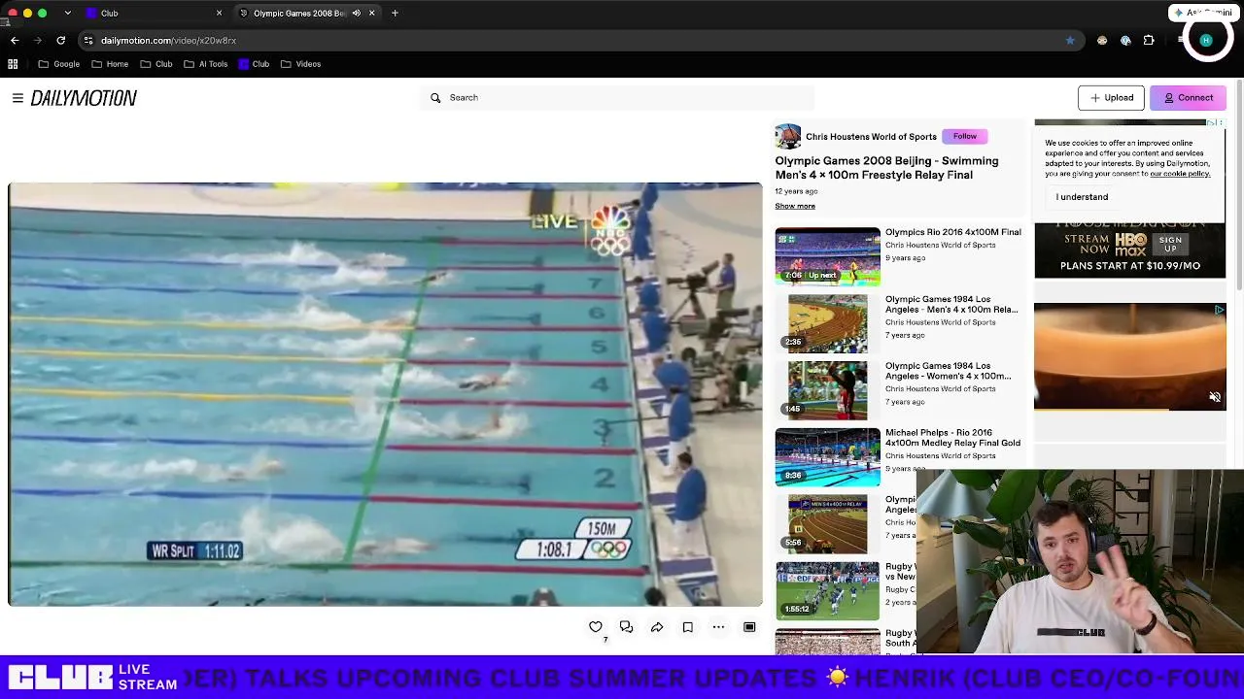Go back to the previous page
The height and width of the screenshot is (699, 1244).
coord(15,41)
